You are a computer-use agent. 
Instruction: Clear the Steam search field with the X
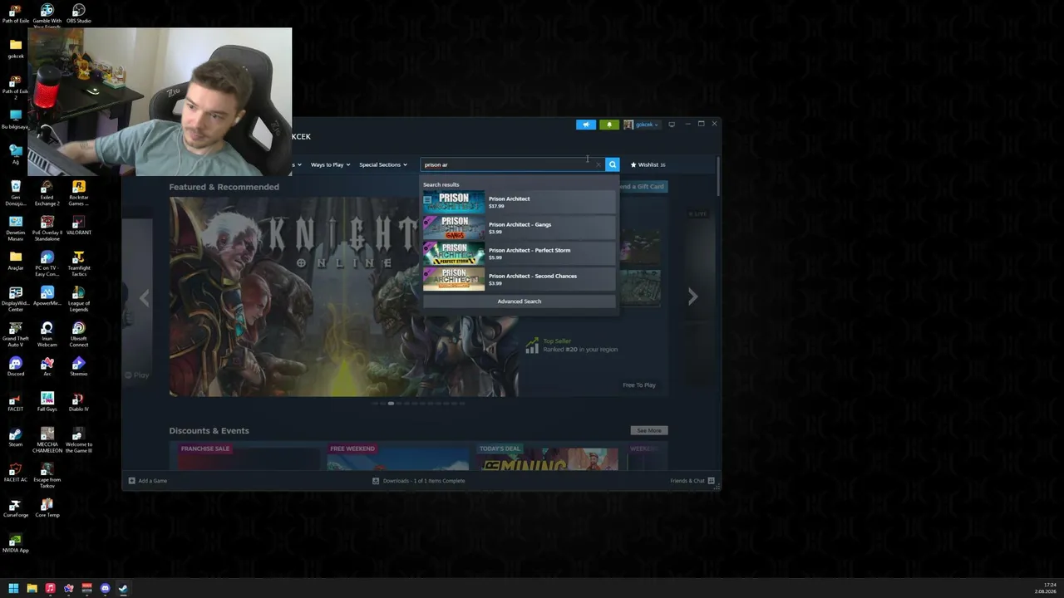click(598, 164)
